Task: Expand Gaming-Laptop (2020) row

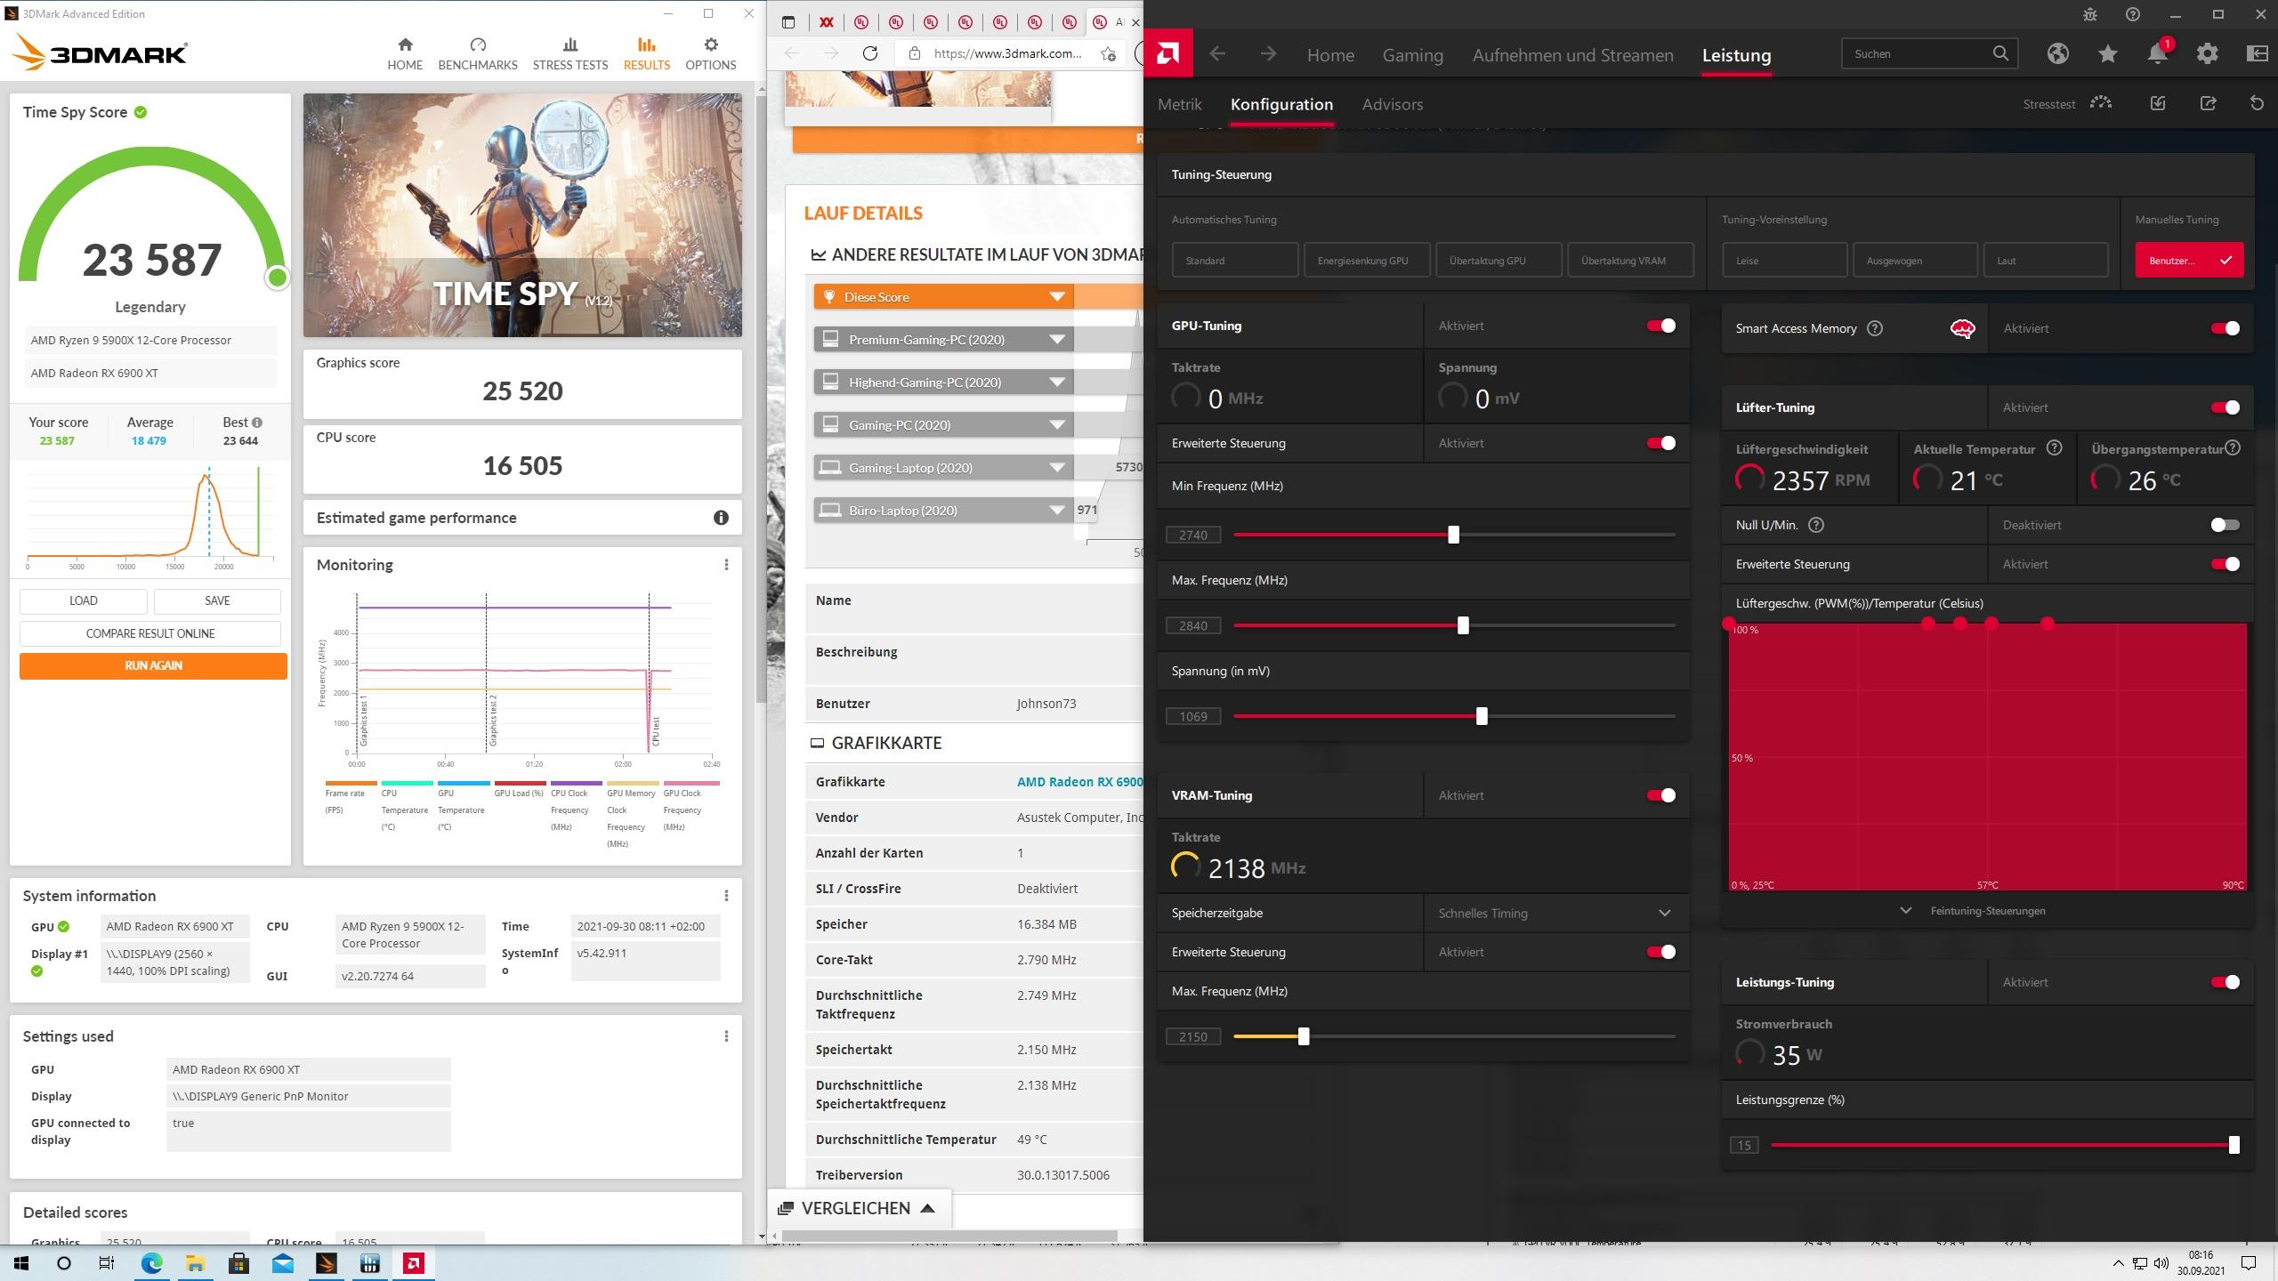Action: coord(1056,468)
